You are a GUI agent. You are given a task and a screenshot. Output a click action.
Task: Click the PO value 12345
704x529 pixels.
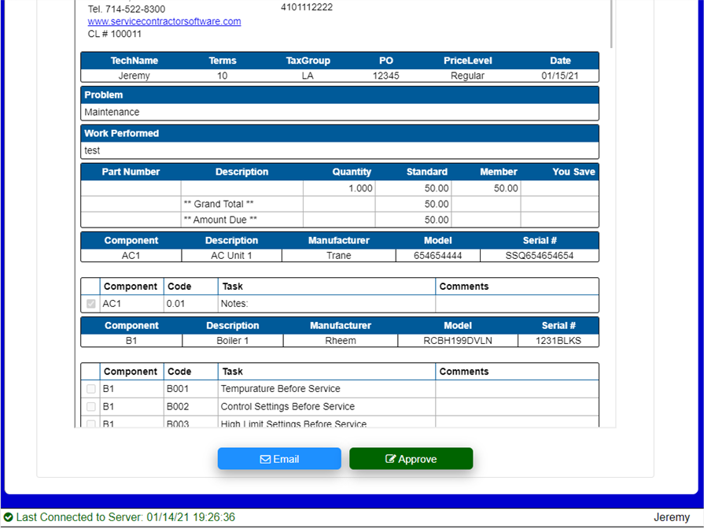[x=385, y=76]
